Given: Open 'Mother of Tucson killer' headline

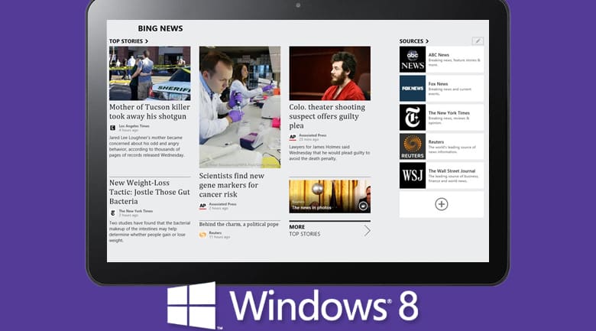Looking at the screenshot, I should coord(149,112).
